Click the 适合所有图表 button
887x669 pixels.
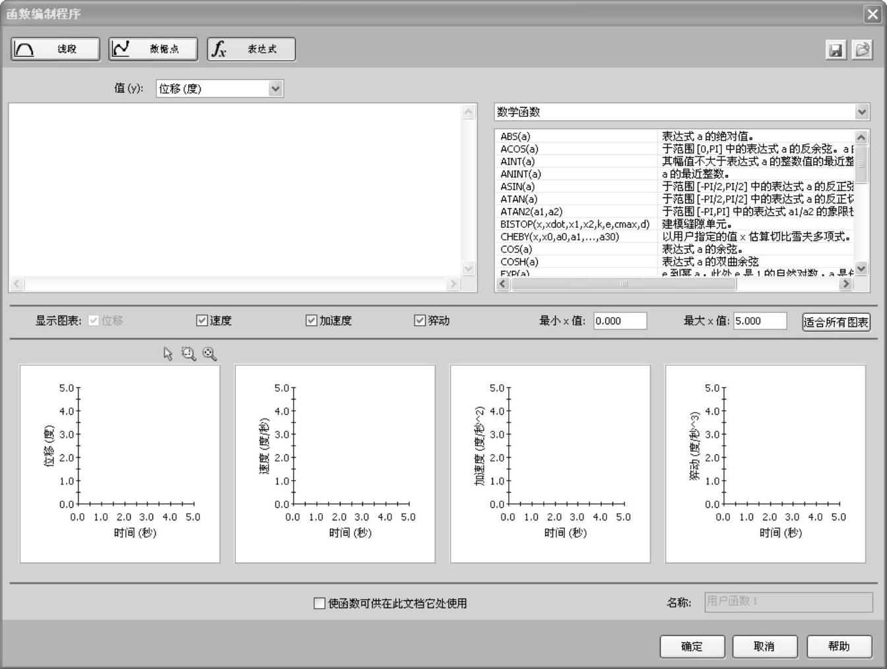click(836, 322)
